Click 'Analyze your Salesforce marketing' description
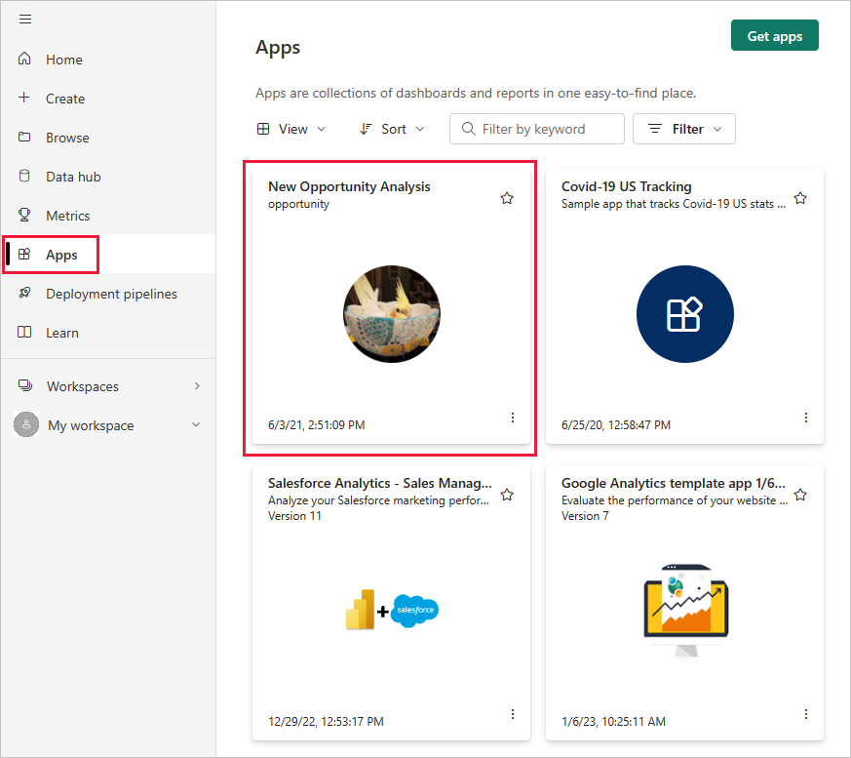The width and height of the screenshot is (851, 758). click(378, 500)
